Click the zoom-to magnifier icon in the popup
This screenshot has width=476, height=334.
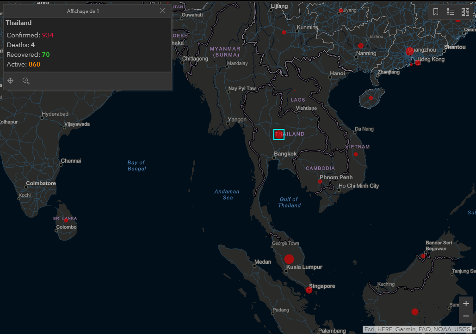[x=26, y=81]
